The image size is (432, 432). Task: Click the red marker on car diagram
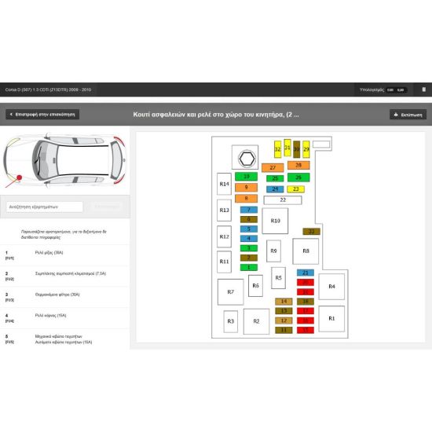click(x=20, y=178)
